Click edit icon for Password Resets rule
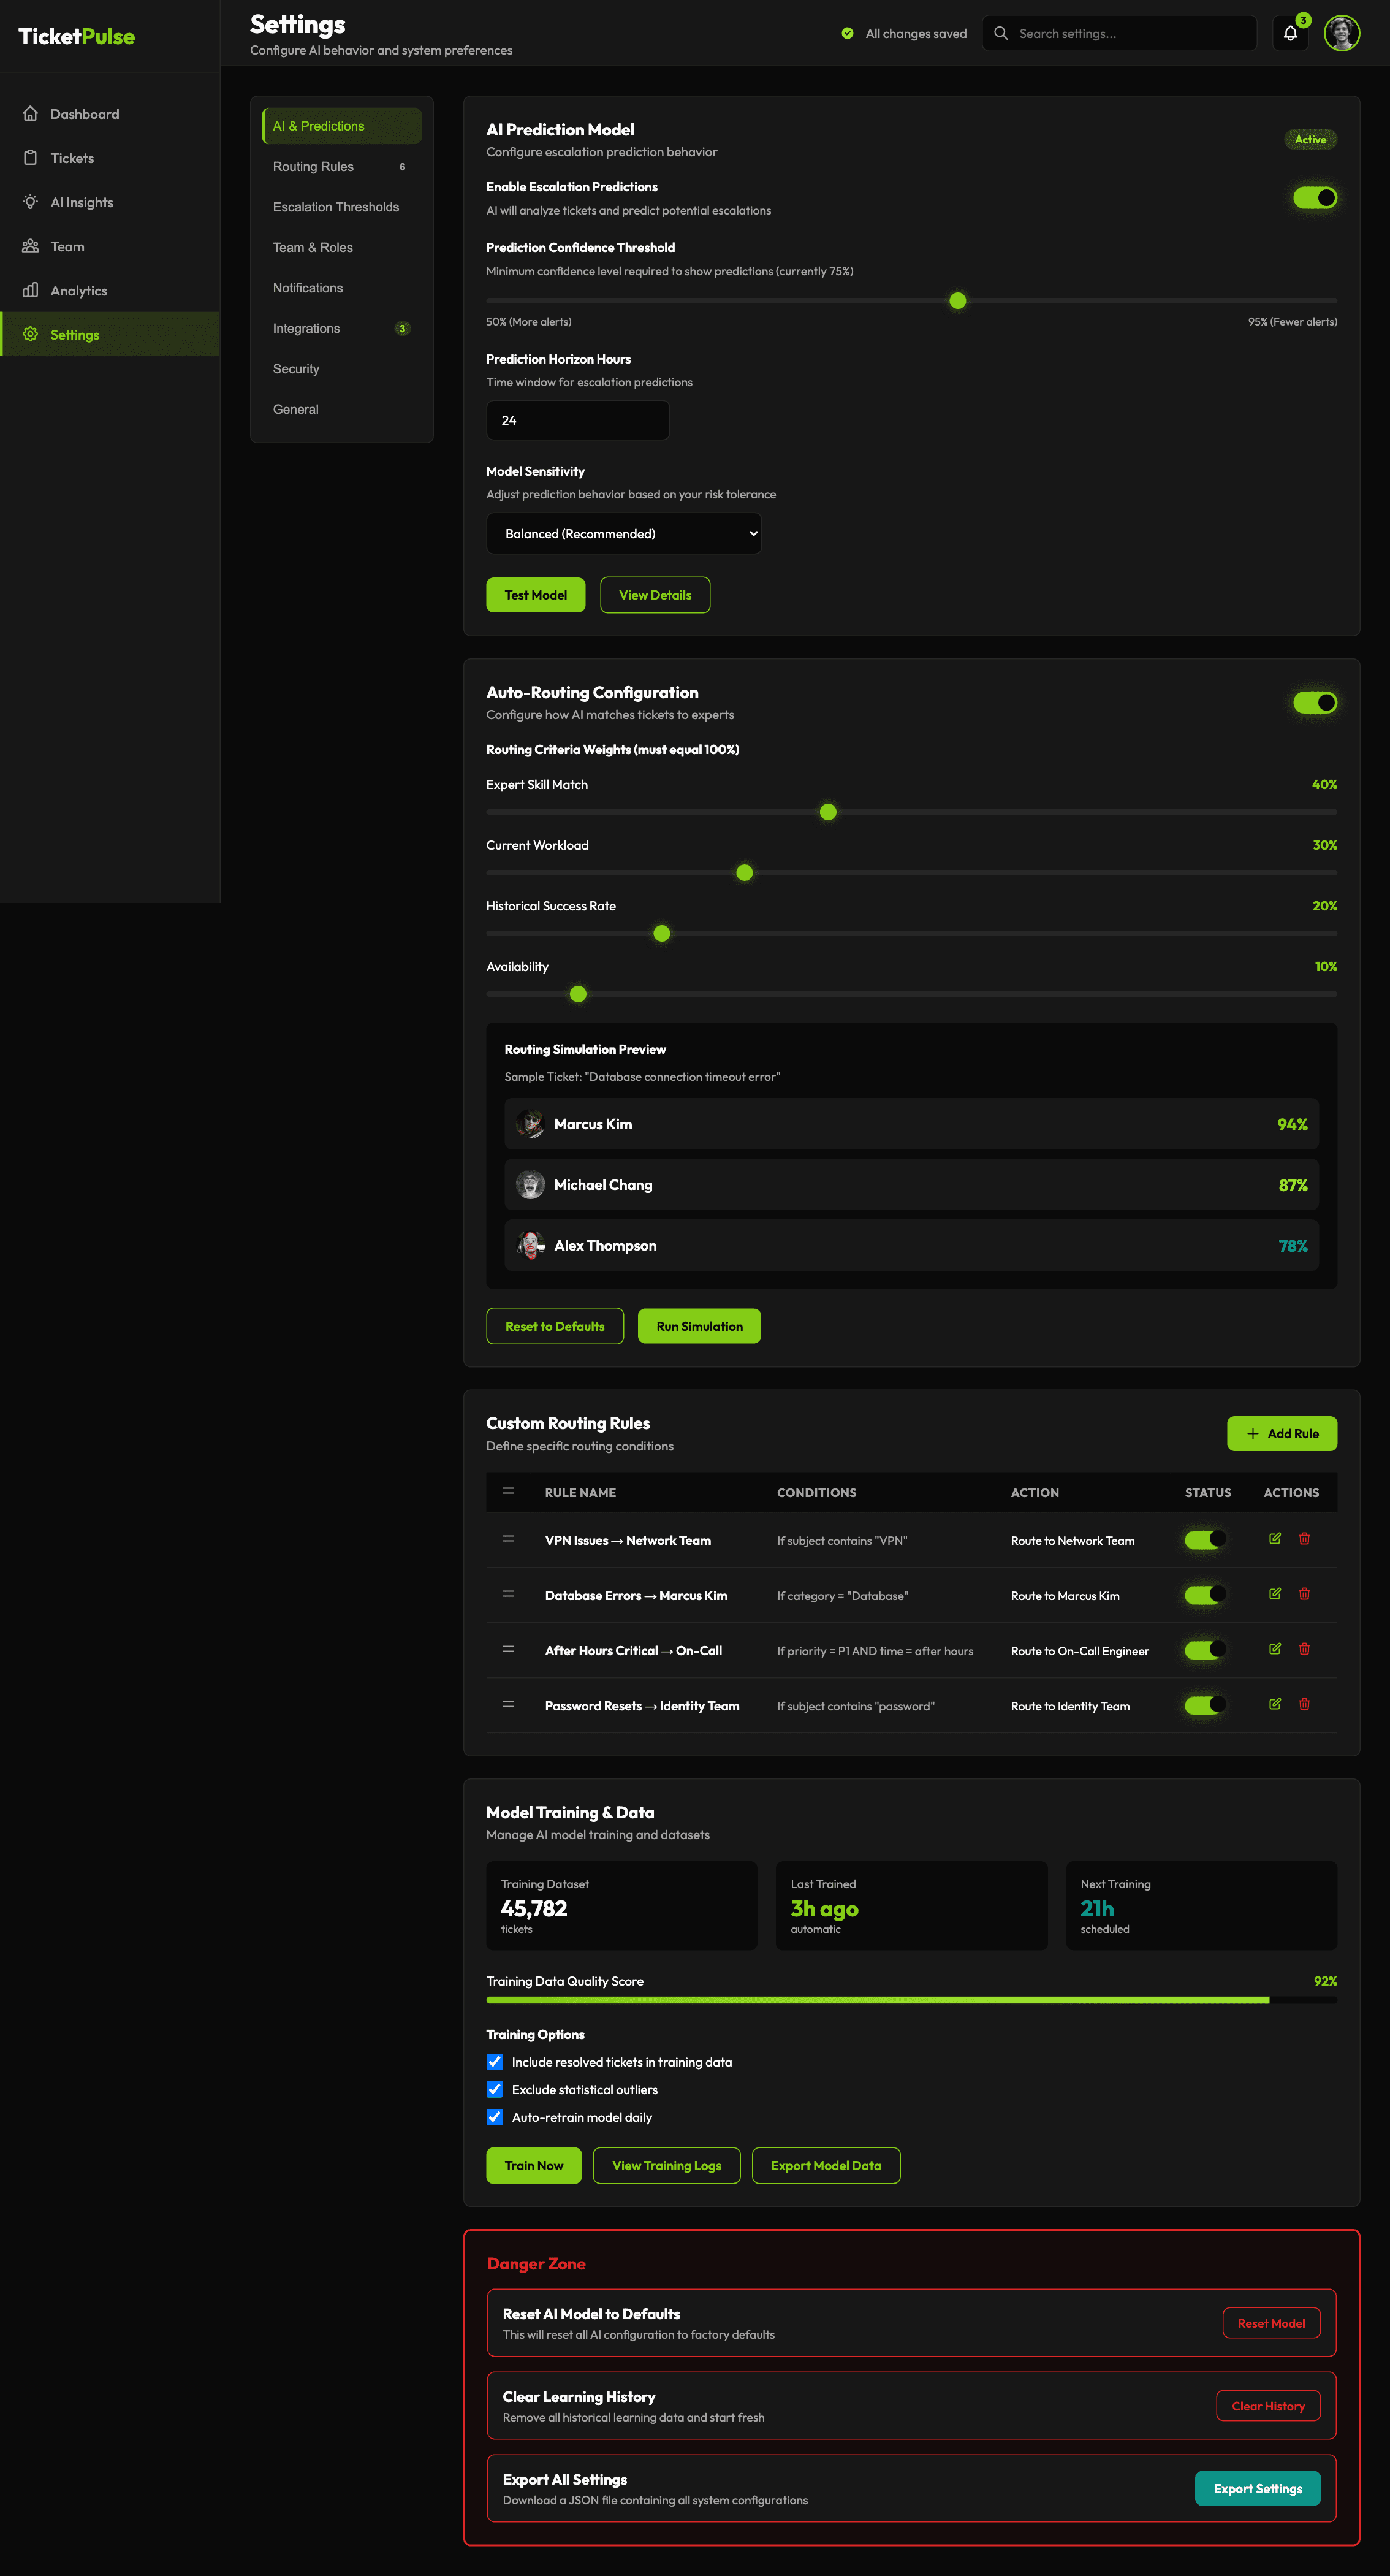The image size is (1390, 2576). tap(1274, 1703)
